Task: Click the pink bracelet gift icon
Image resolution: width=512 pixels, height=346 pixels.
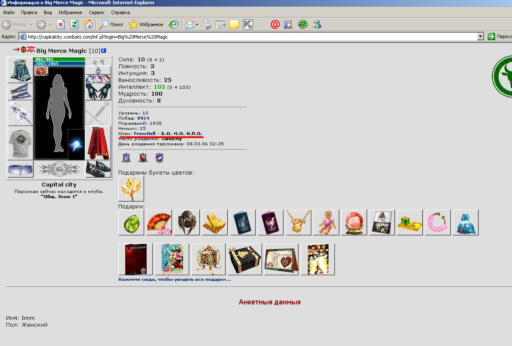Action: [437, 222]
